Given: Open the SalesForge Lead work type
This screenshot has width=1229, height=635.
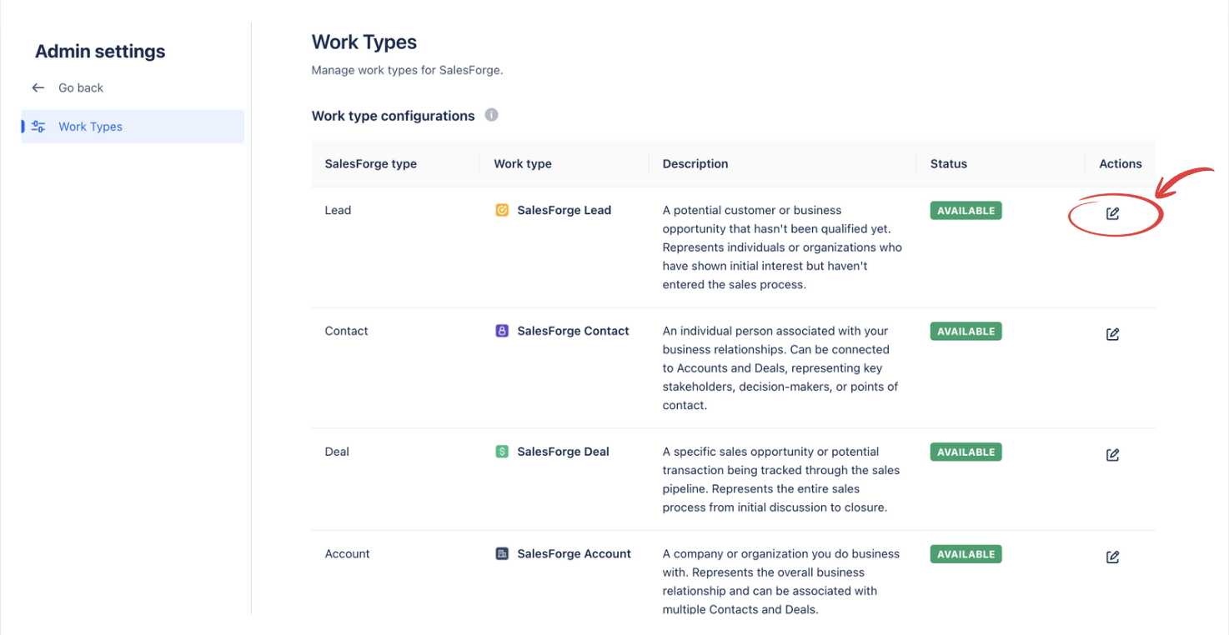Looking at the screenshot, I should pos(564,210).
